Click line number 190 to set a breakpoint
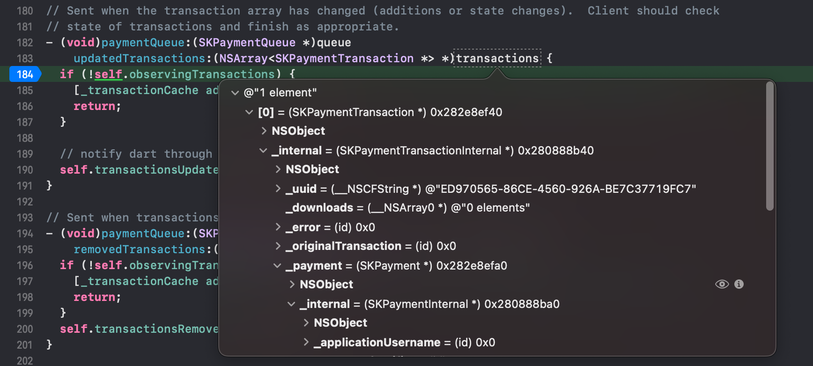The width and height of the screenshot is (813, 366). pyautogui.click(x=24, y=169)
